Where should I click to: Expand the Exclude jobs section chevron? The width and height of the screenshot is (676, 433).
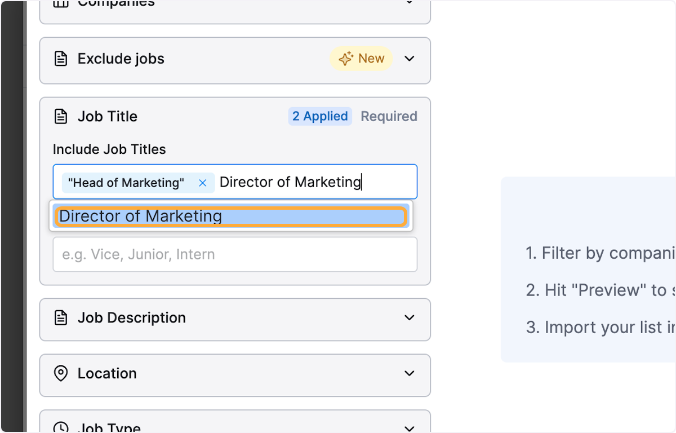(410, 59)
